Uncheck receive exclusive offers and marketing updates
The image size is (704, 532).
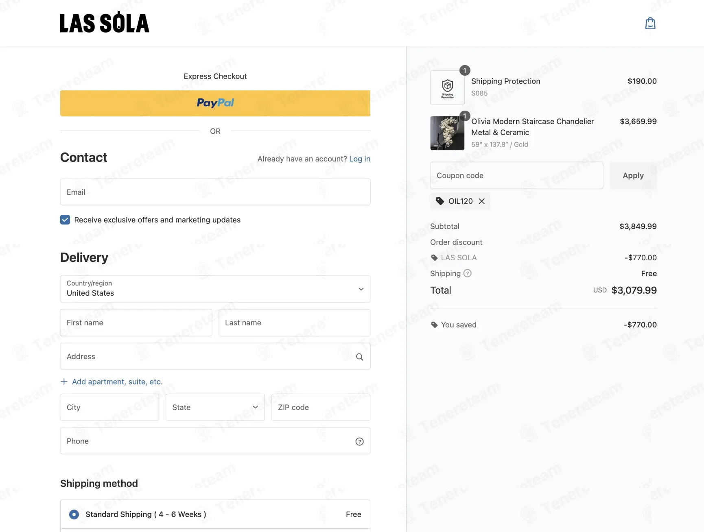click(65, 220)
